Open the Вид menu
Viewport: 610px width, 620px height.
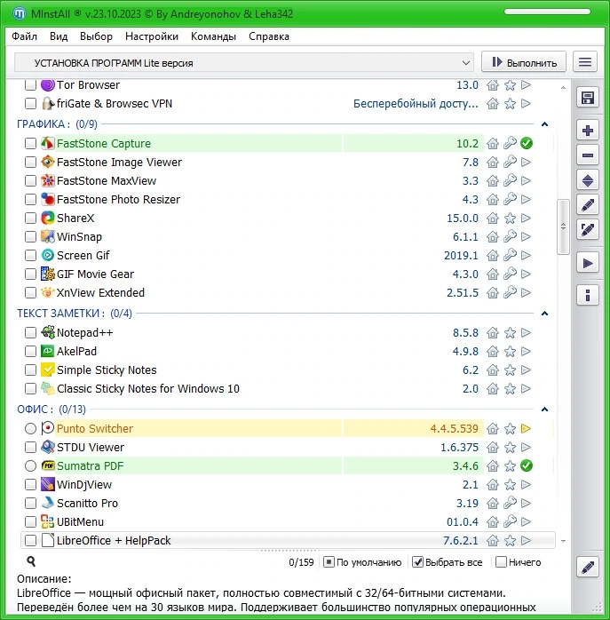pyautogui.click(x=59, y=36)
